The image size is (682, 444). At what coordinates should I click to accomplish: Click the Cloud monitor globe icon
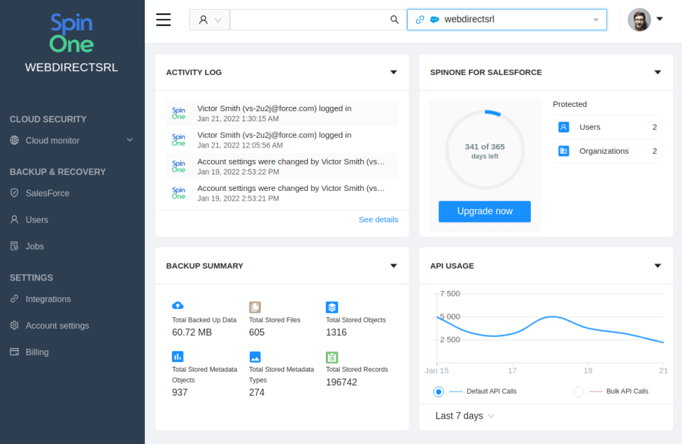[x=14, y=141]
